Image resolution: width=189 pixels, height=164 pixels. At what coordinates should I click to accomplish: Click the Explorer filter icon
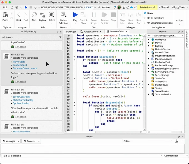(150, 36)
